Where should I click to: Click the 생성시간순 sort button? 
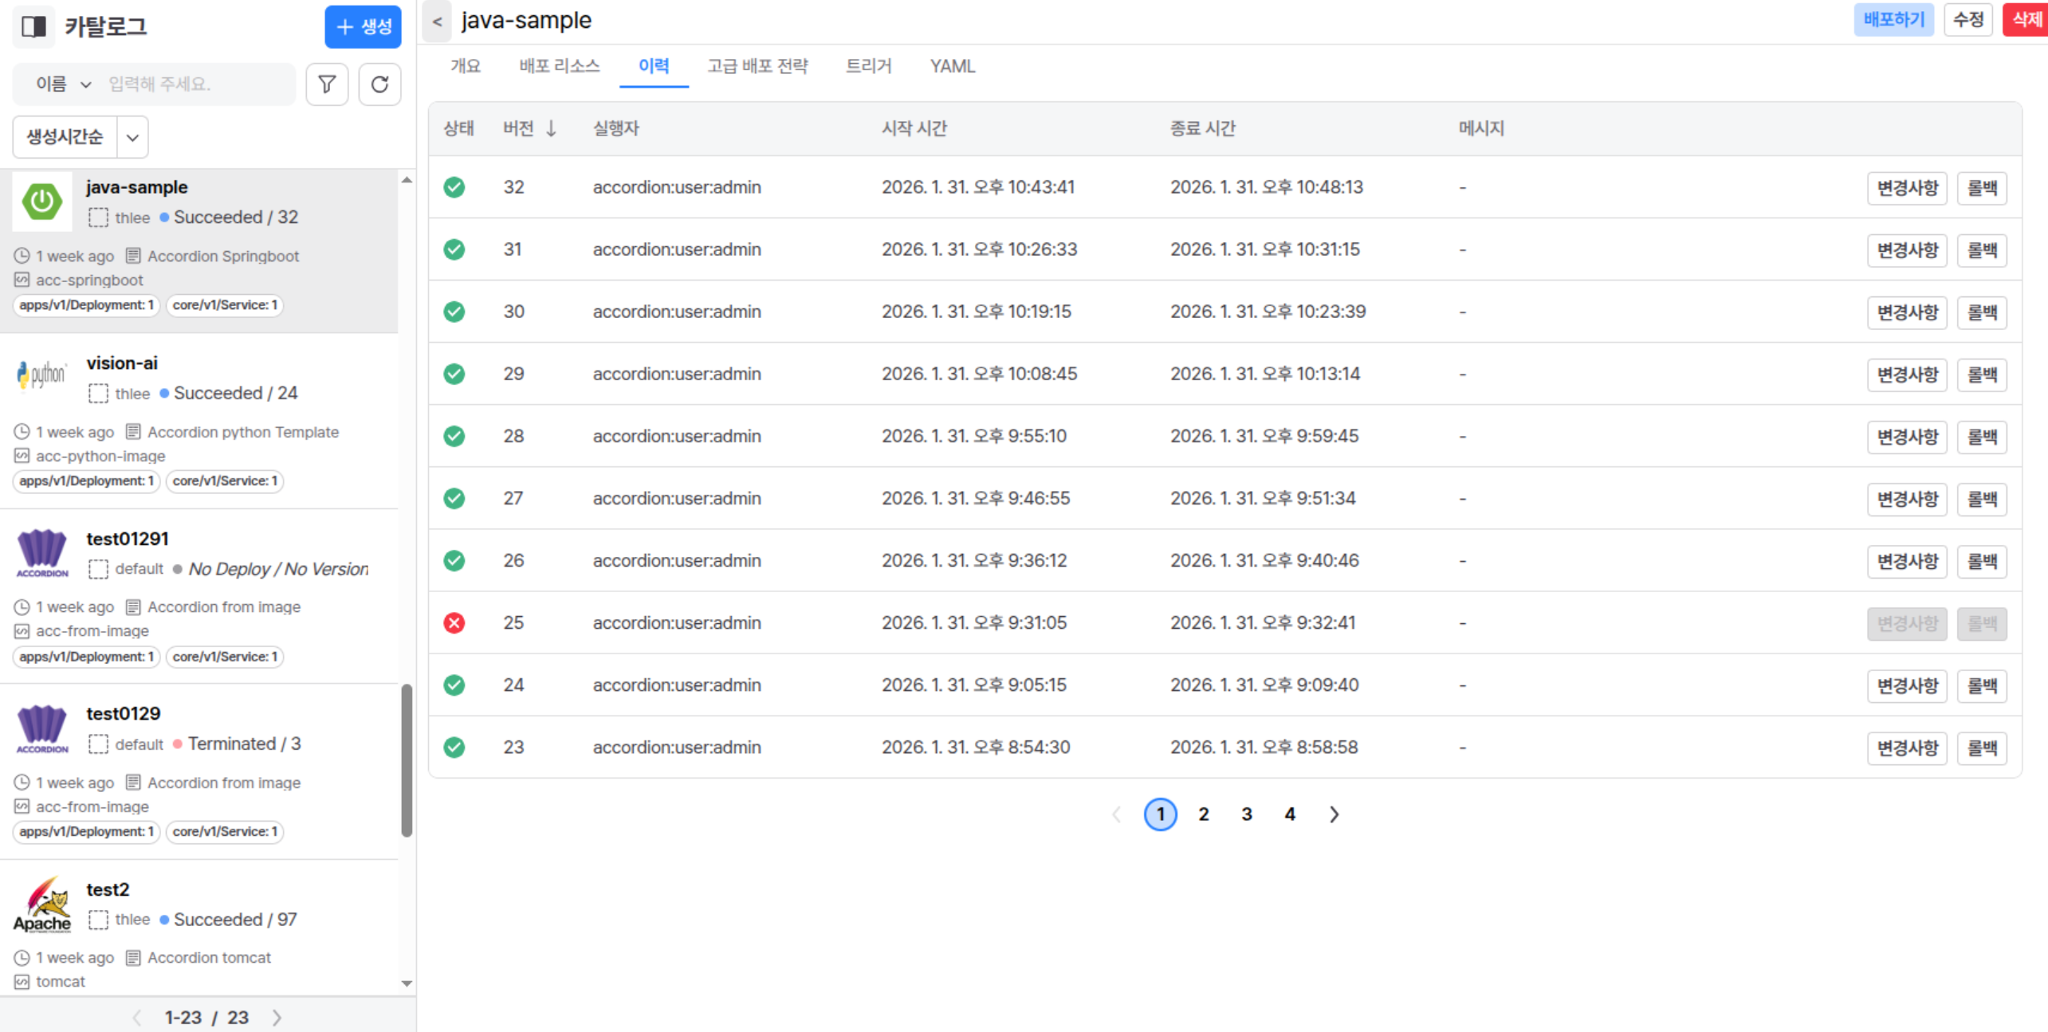[x=65, y=137]
